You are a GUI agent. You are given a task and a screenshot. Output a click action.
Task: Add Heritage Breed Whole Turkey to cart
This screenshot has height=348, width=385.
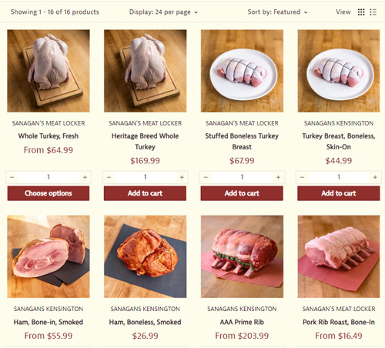[145, 193]
